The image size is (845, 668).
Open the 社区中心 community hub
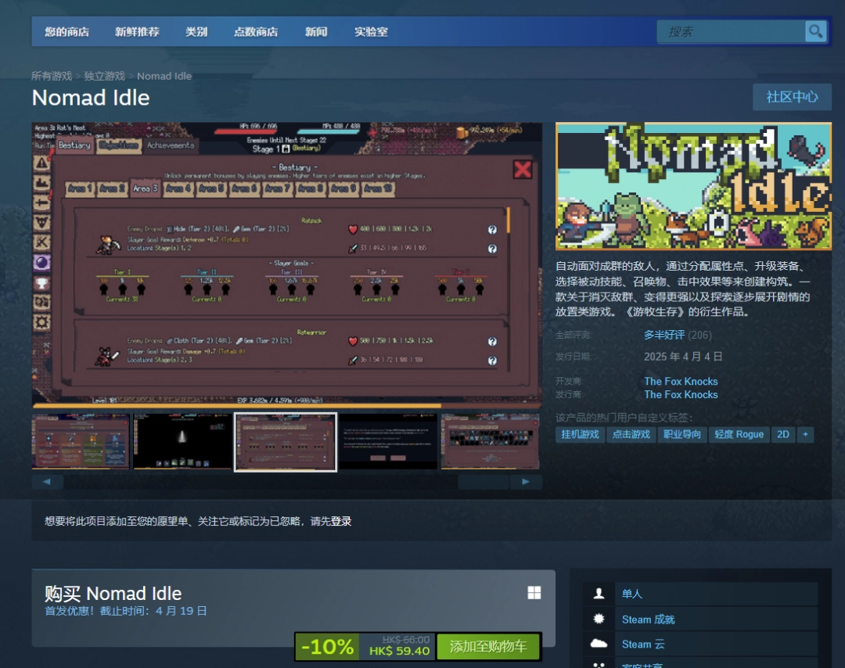click(x=792, y=97)
